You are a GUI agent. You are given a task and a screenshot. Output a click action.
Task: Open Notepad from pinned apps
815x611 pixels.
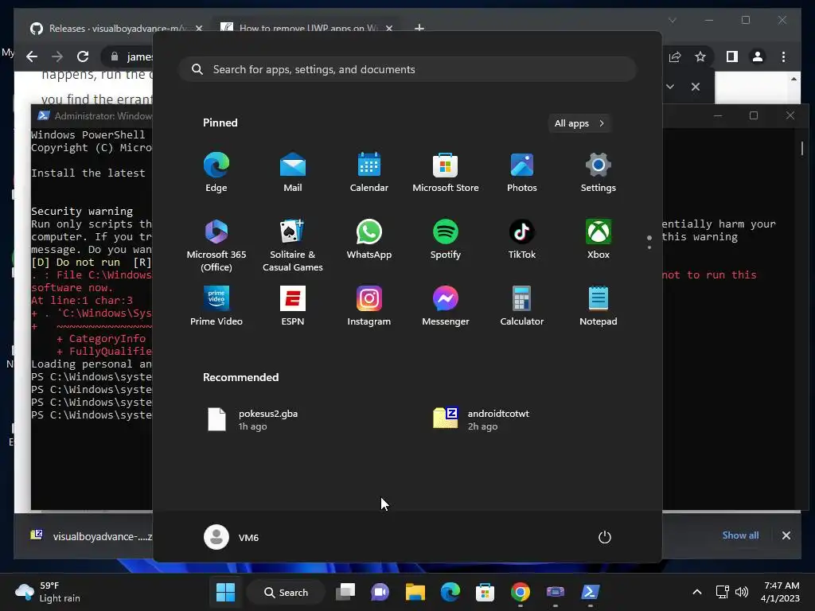point(599,306)
